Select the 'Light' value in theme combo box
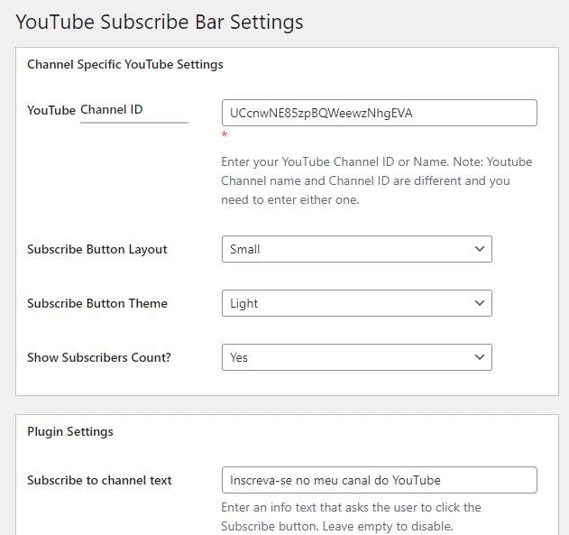This screenshot has width=569, height=535. [244, 303]
